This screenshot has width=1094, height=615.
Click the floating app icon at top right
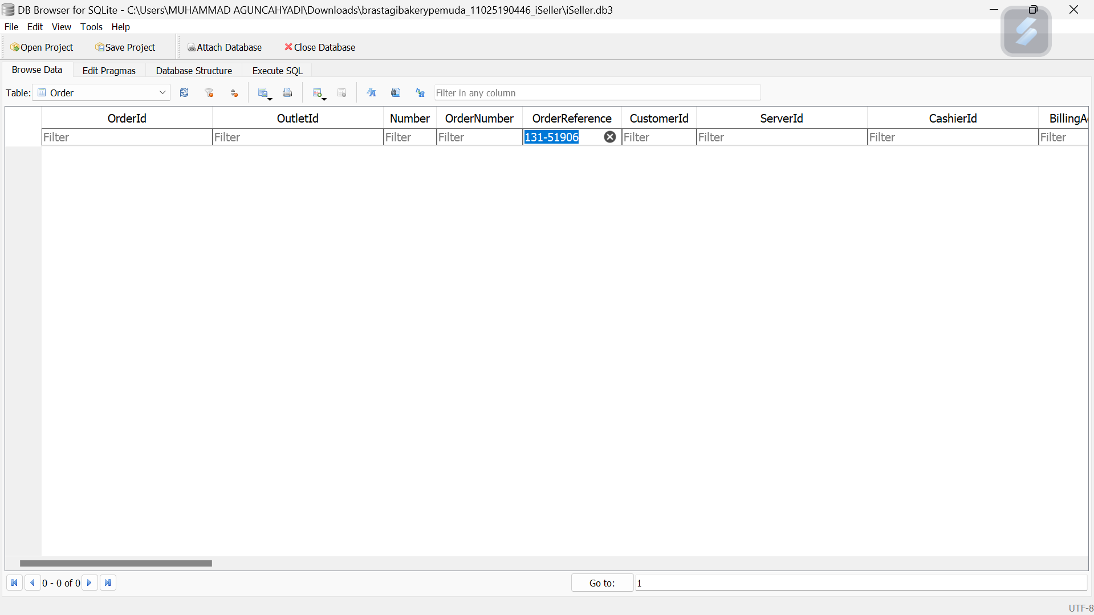[x=1026, y=31]
